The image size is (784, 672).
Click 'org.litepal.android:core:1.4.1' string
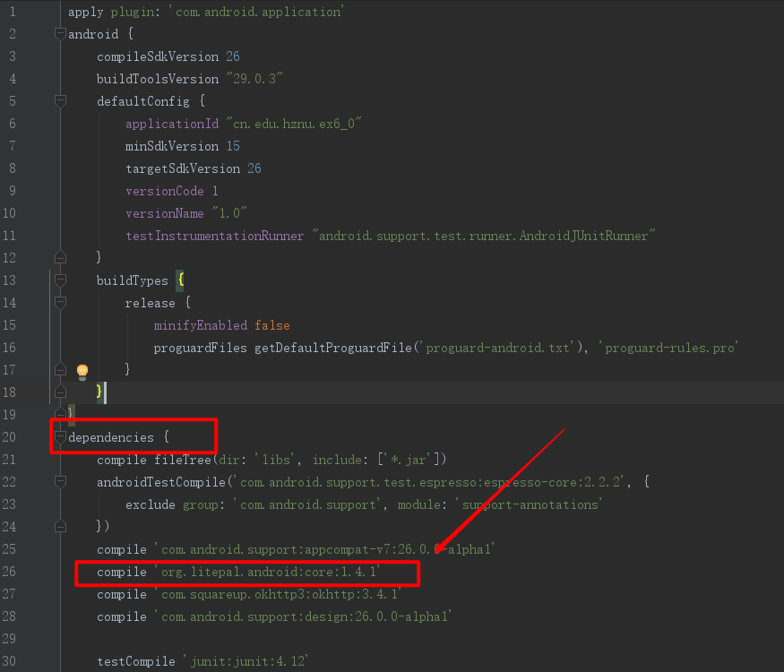click(268, 572)
